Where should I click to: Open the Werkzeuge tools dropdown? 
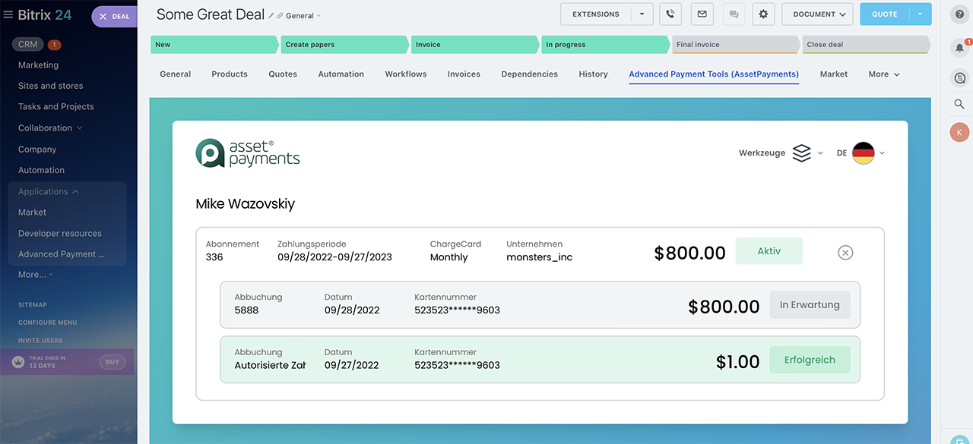[781, 153]
